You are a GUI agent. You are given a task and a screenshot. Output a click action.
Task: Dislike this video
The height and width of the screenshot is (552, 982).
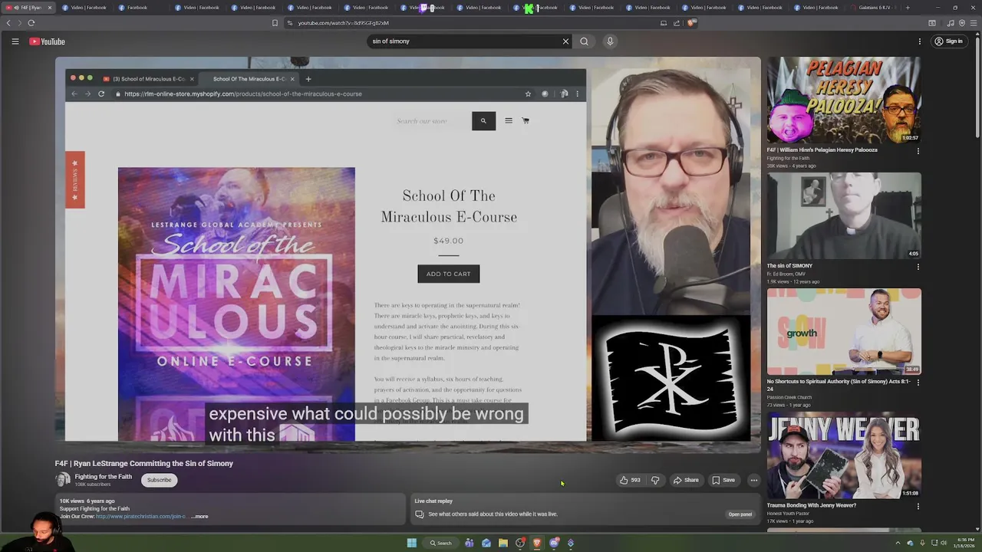click(655, 480)
